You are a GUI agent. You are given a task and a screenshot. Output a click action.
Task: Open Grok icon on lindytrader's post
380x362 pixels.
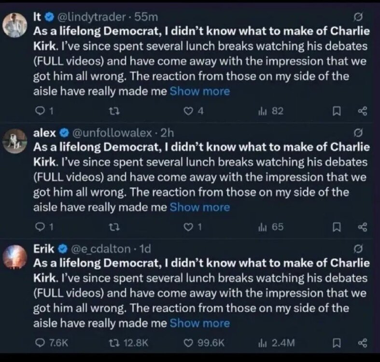[x=358, y=17]
